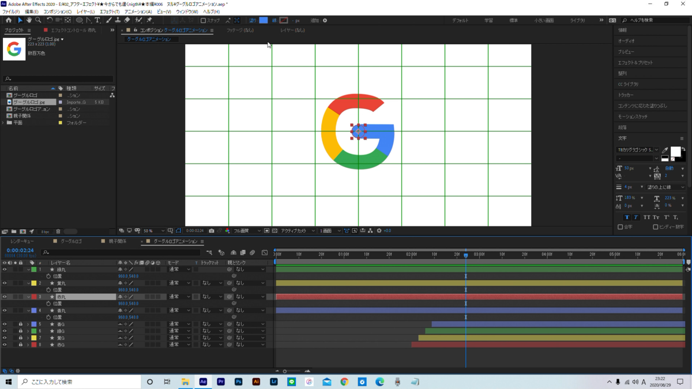
Task: Open the トラッカー panel
Action: (x=626, y=95)
